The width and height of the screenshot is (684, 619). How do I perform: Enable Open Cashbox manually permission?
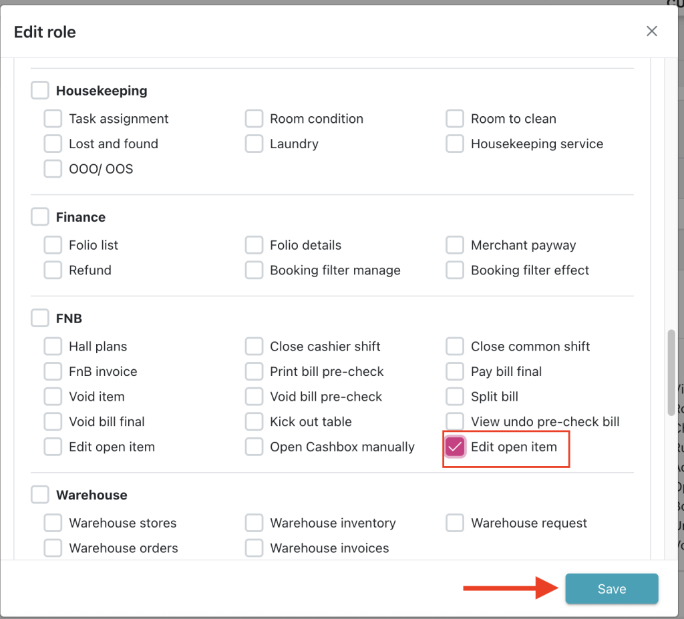(254, 447)
